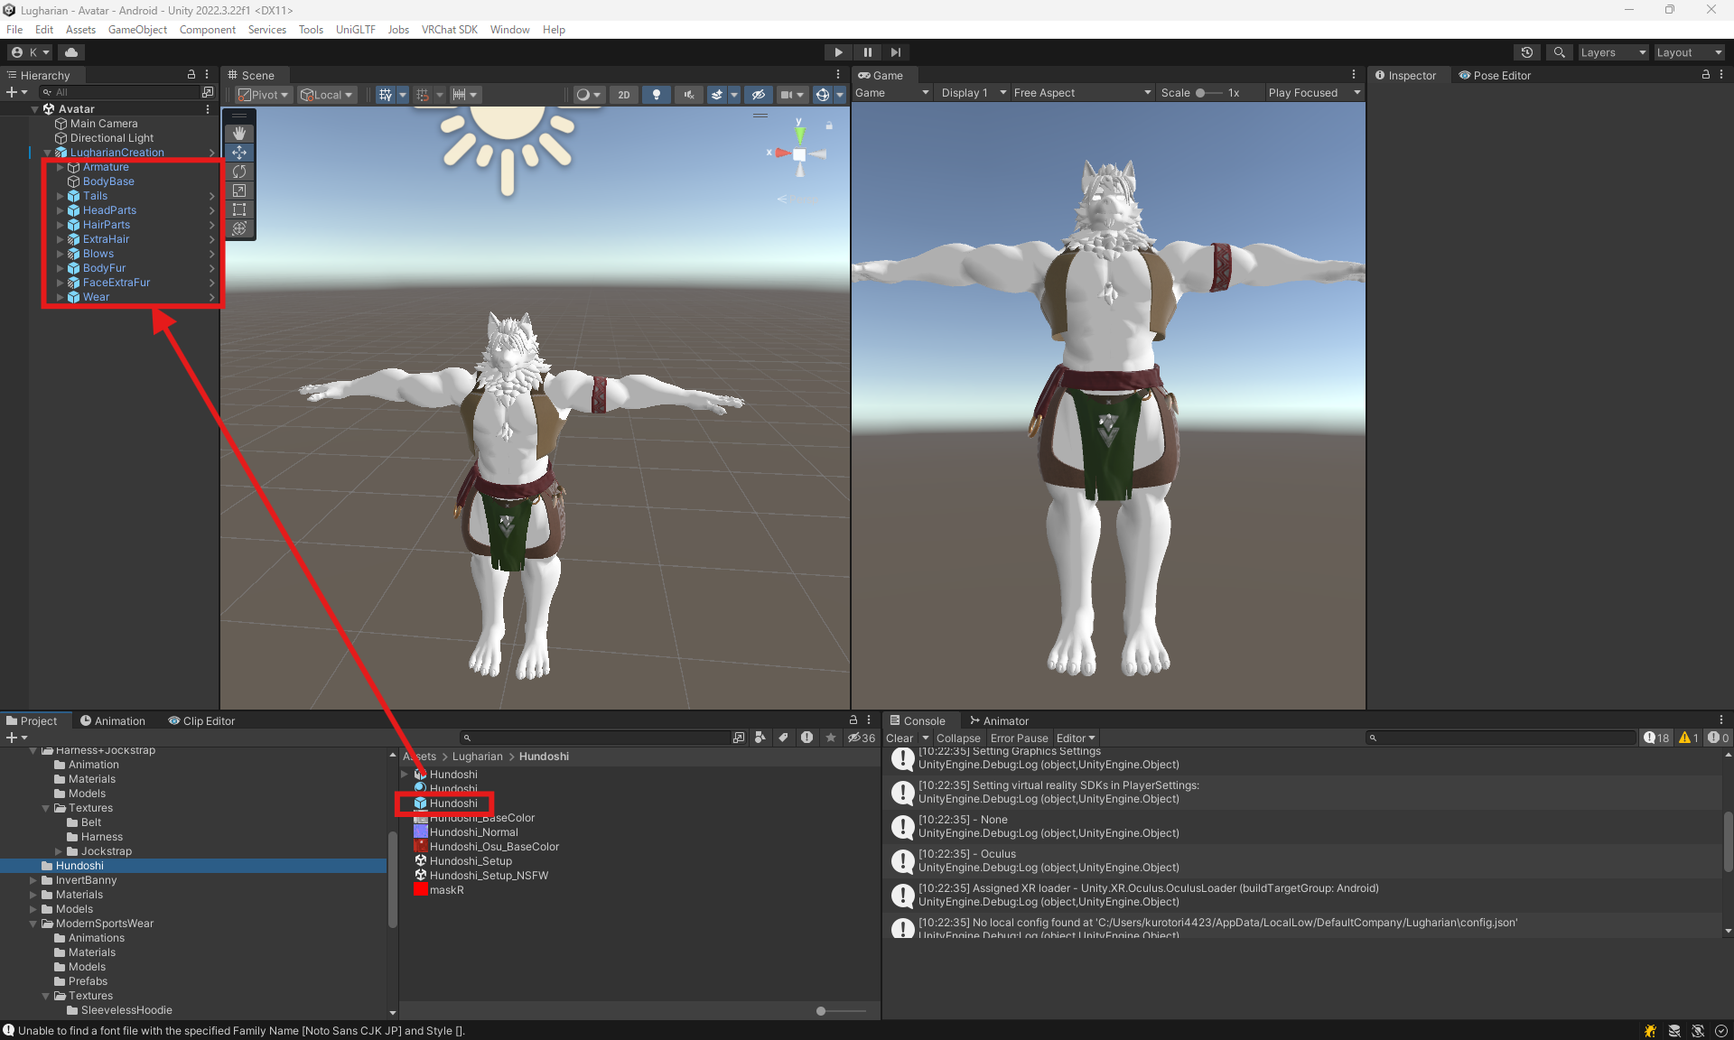This screenshot has height=1040, width=1734.
Task: Click the Step frame button
Action: tap(896, 52)
